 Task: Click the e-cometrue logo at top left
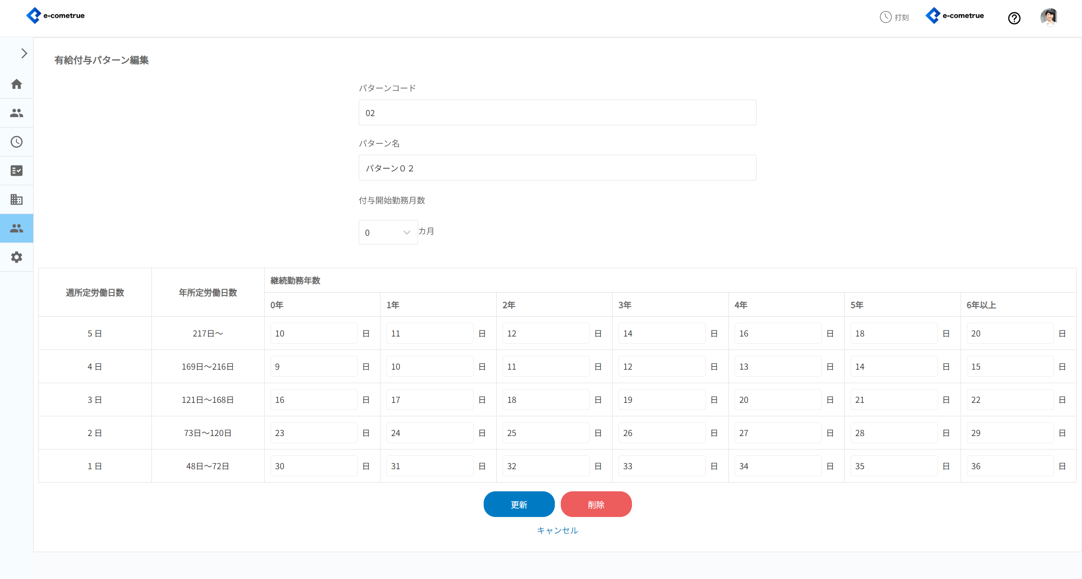55,15
